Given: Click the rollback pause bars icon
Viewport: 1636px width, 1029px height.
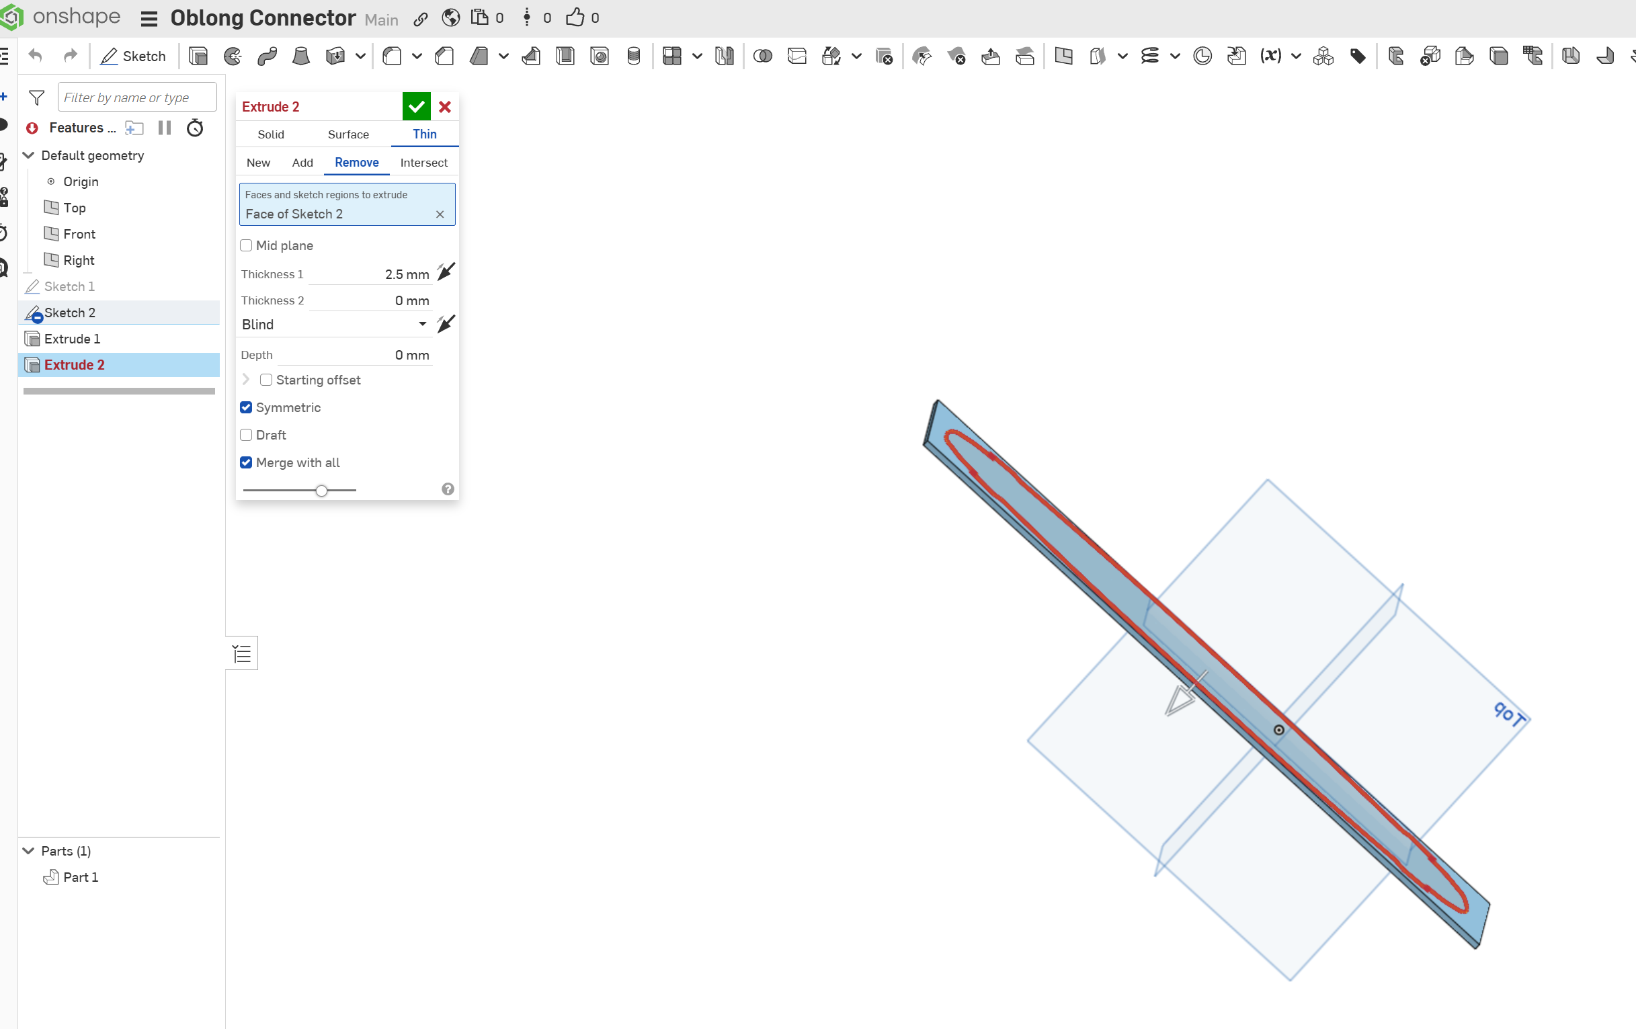Looking at the screenshot, I should (x=165, y=128).
